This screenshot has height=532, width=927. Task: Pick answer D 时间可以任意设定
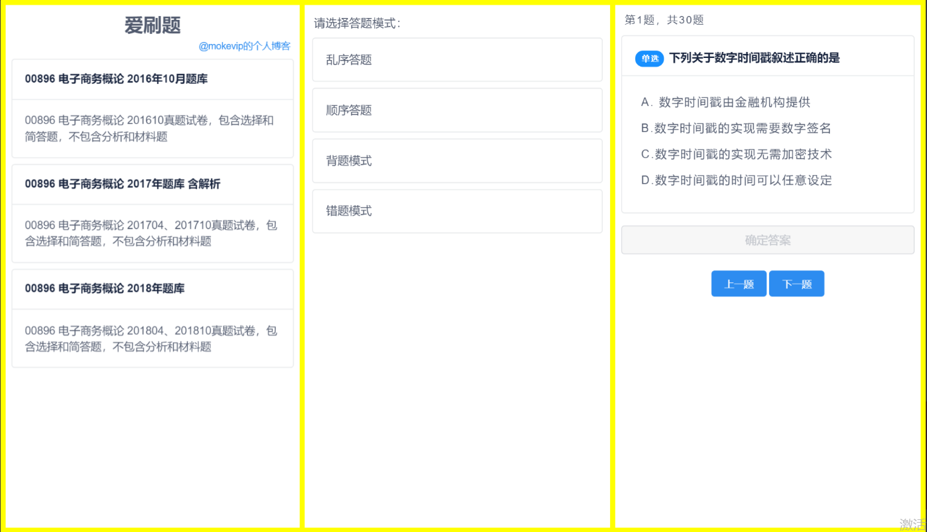(736, 180)
